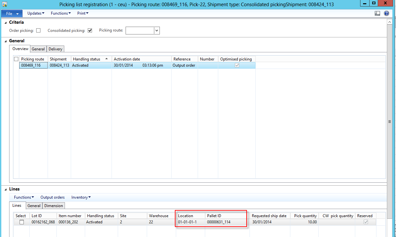Click the view layout icon beside help

(377, 13)
